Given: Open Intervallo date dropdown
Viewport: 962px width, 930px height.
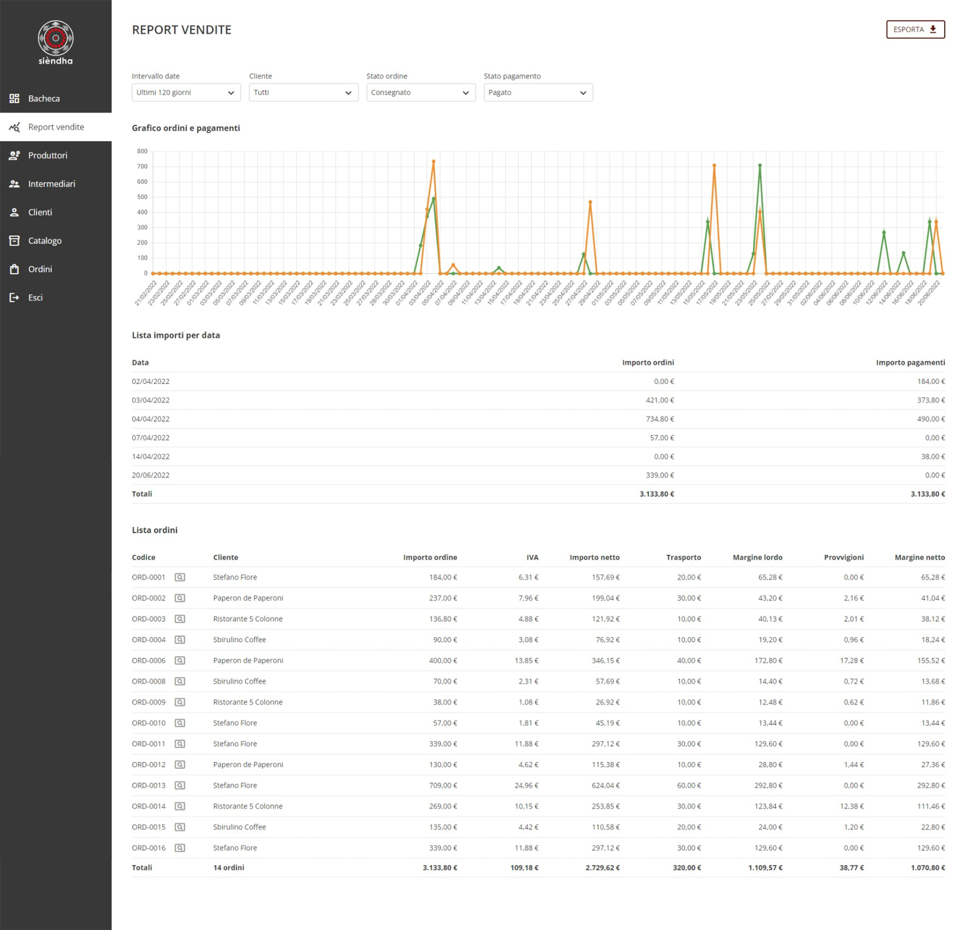Looking at the screenshot, I should 186,92.
